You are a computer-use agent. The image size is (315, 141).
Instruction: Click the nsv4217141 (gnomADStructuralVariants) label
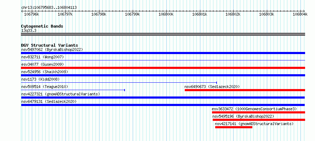click(x=254, y=124)
